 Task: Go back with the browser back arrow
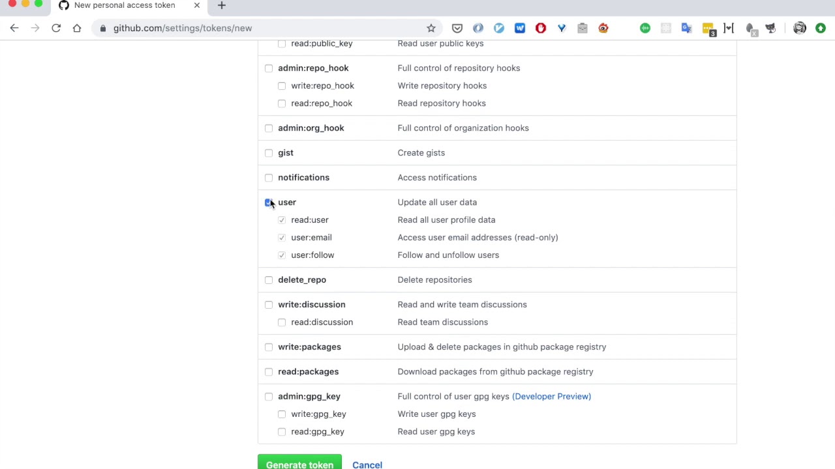pos(14,28)
